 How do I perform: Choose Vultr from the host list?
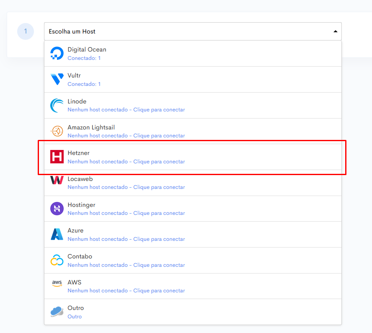74,75
